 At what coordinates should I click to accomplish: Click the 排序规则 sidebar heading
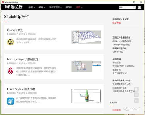113,103
